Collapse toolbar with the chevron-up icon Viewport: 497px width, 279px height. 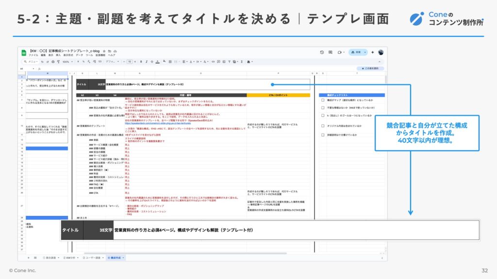380,62
